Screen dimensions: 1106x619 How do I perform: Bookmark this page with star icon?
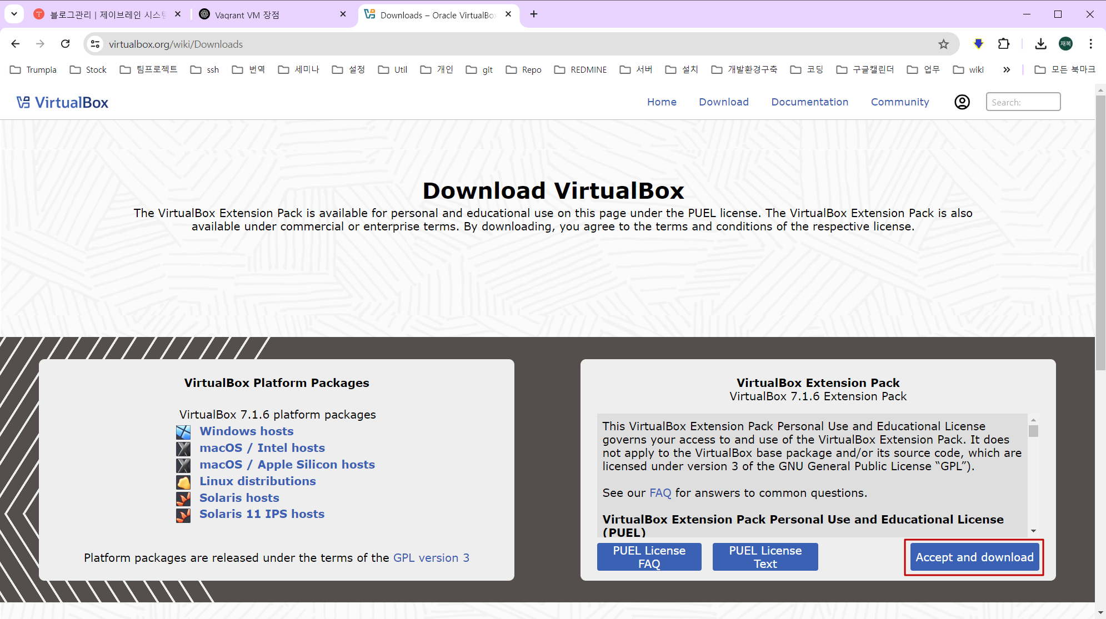pyautogui.click(x=943, y=44)
